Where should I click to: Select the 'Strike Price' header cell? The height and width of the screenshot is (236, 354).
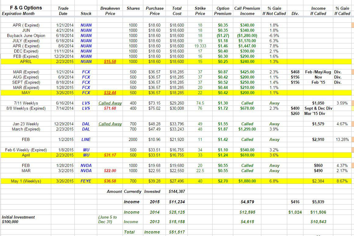click(200, 11)
